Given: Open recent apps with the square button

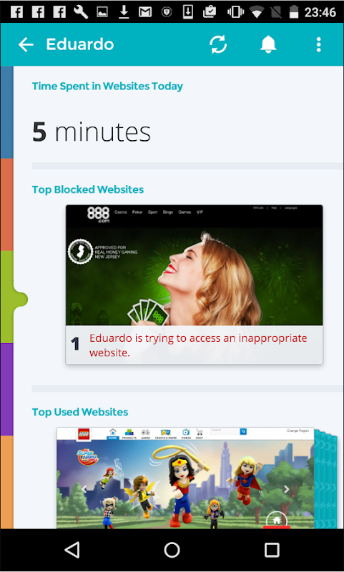Looking at the screenshot, I should (272, 550).
